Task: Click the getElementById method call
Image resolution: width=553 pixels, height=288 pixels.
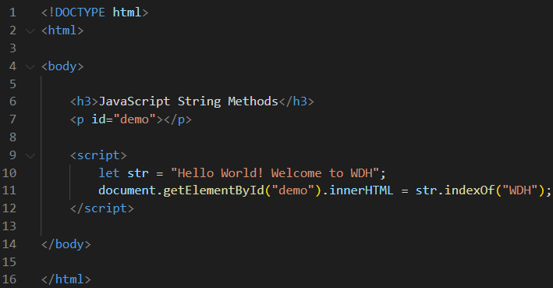Action: click(x=214, y=190)
